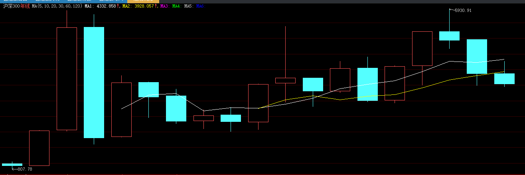Click the 沪深300年线 chart title
This screenshot has height=175, width=525.
[x=16, y=6]
